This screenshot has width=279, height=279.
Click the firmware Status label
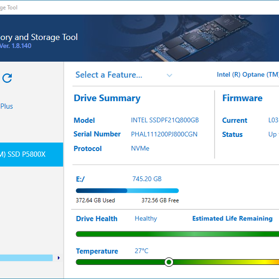pyautogui.click(x=232, y=135)
